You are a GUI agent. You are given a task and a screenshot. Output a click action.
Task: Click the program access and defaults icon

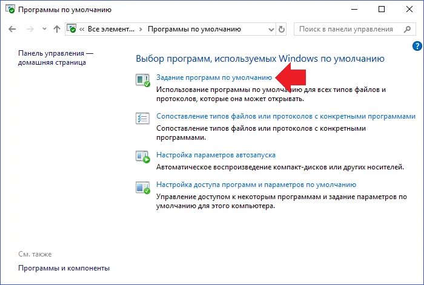pos(143,188)
